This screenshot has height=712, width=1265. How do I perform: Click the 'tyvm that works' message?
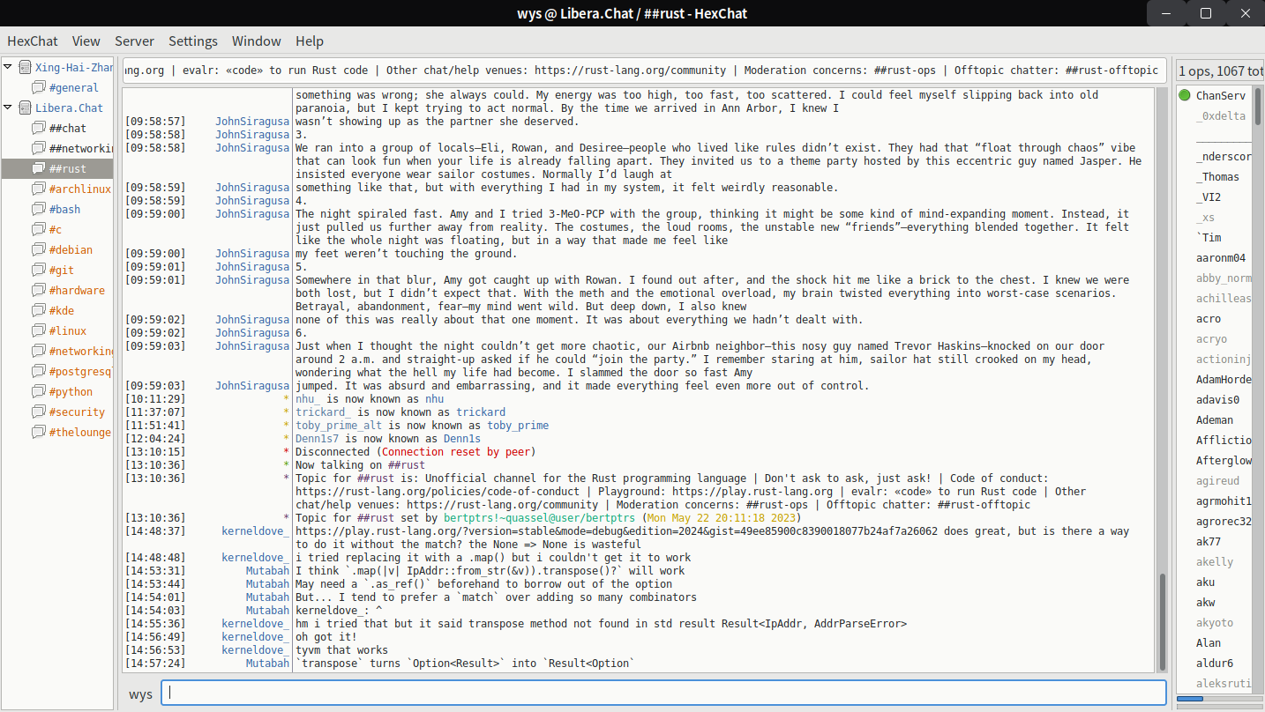(x=341, y=650)
